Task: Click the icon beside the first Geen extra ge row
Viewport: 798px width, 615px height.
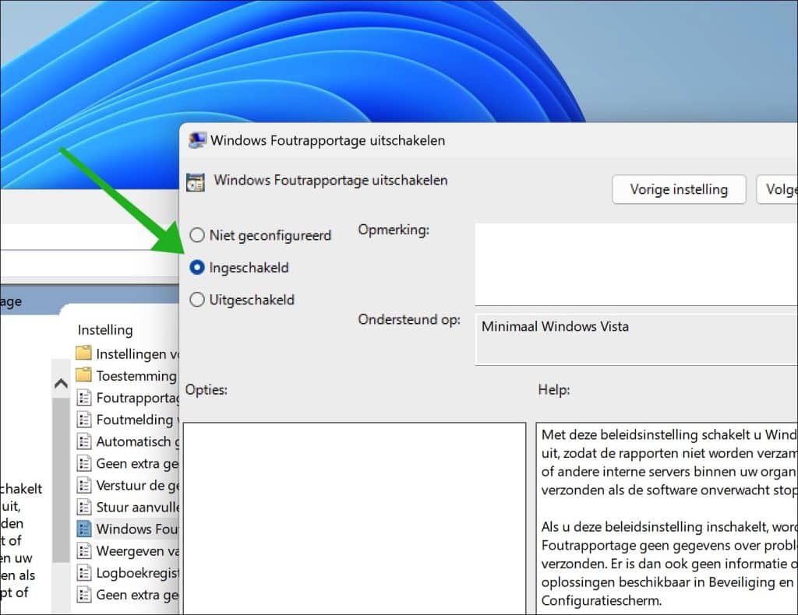Action: pos(84,463)
